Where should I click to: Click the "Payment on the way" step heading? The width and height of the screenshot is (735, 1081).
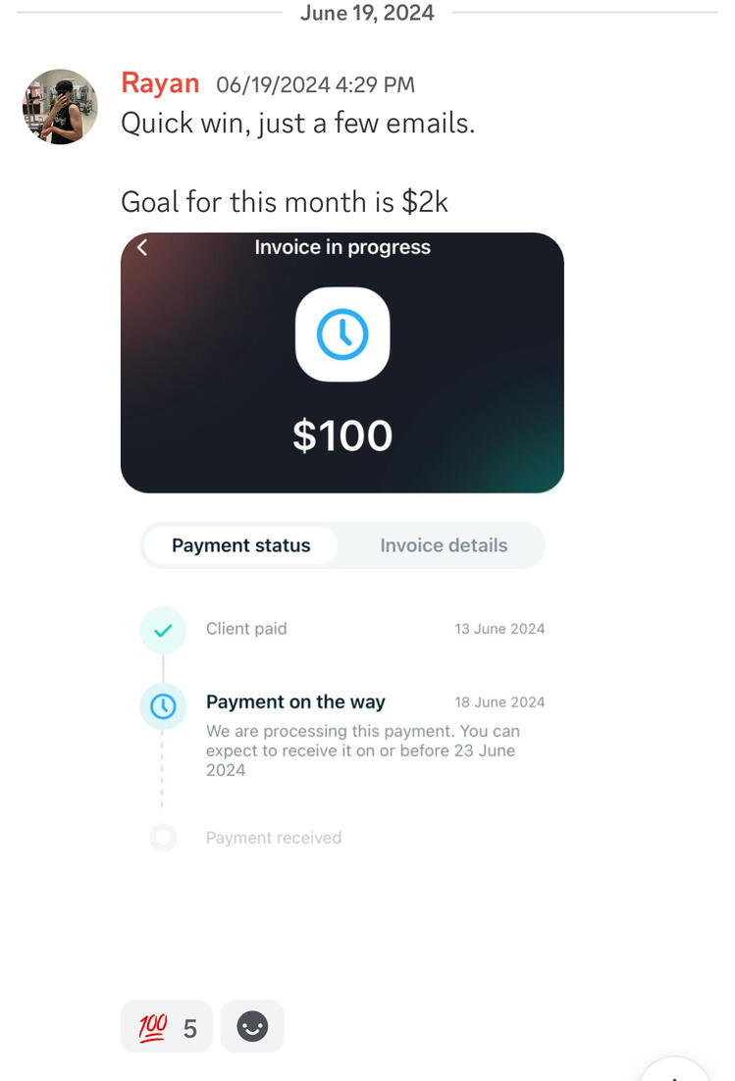click(295, 702)
